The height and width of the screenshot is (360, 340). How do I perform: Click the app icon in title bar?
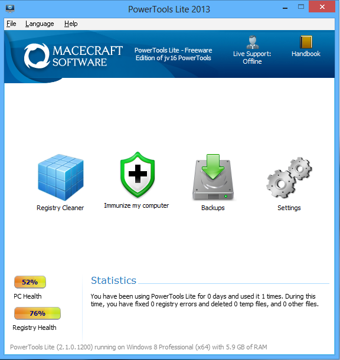point(10,9)
